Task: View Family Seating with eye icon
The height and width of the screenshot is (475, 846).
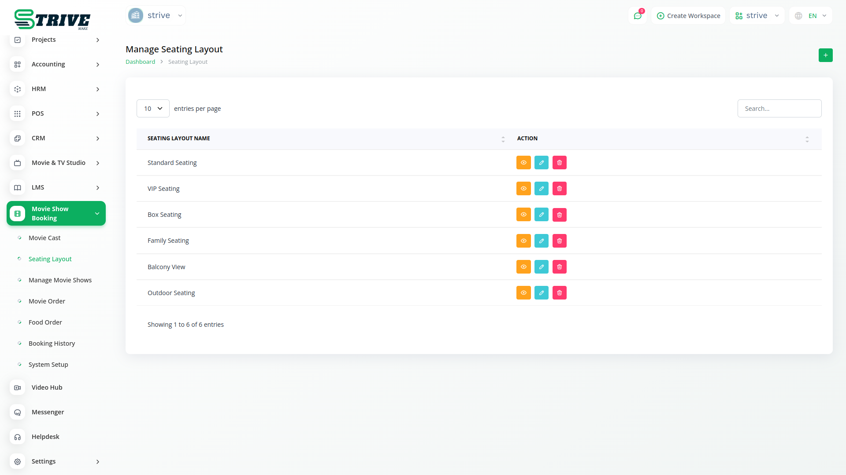Action: (x=523, y=241)
